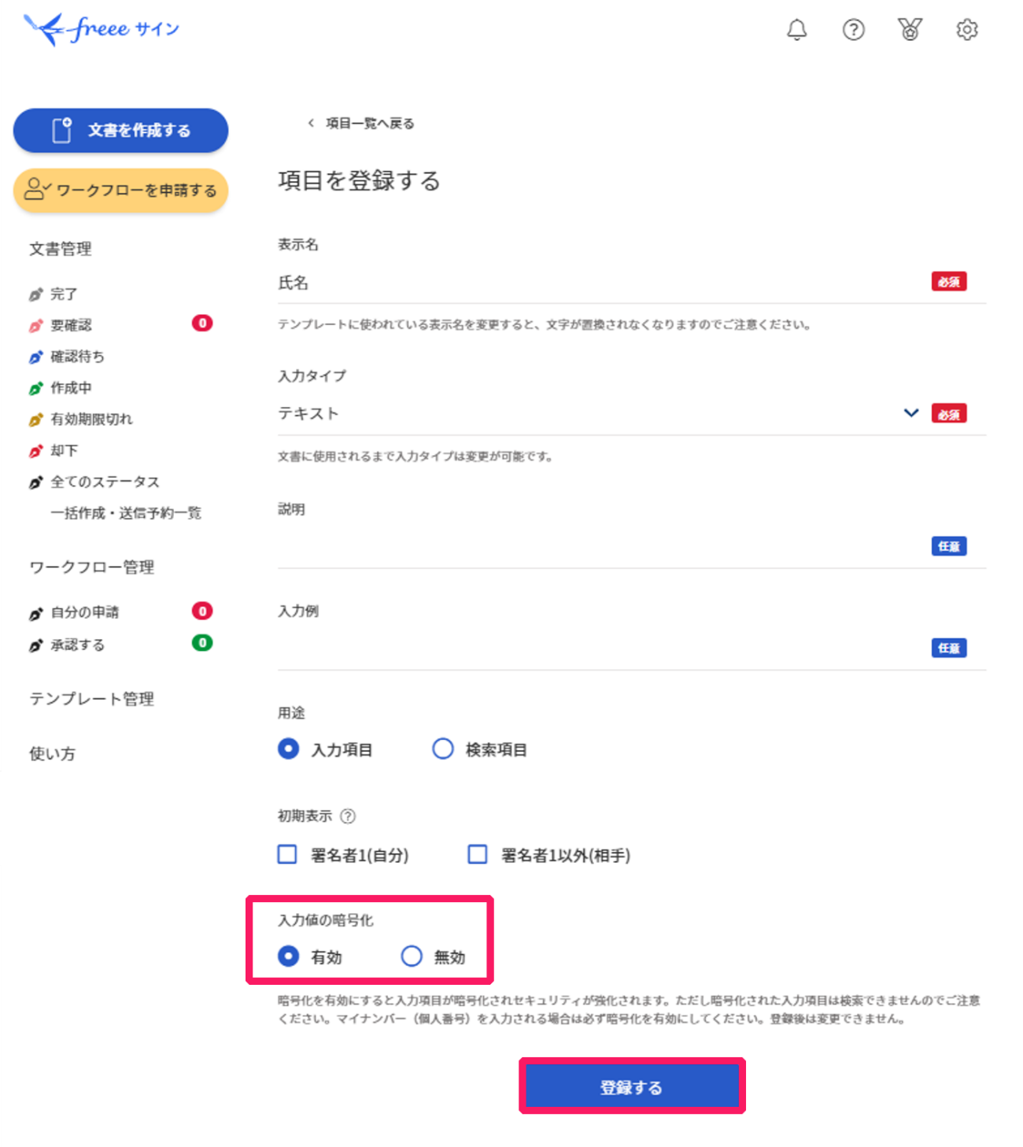Click the pen icon beside 自分の申請

point(36,612)
